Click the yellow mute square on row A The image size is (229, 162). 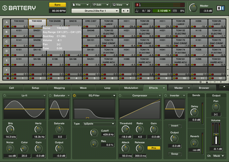pos(5,27)
